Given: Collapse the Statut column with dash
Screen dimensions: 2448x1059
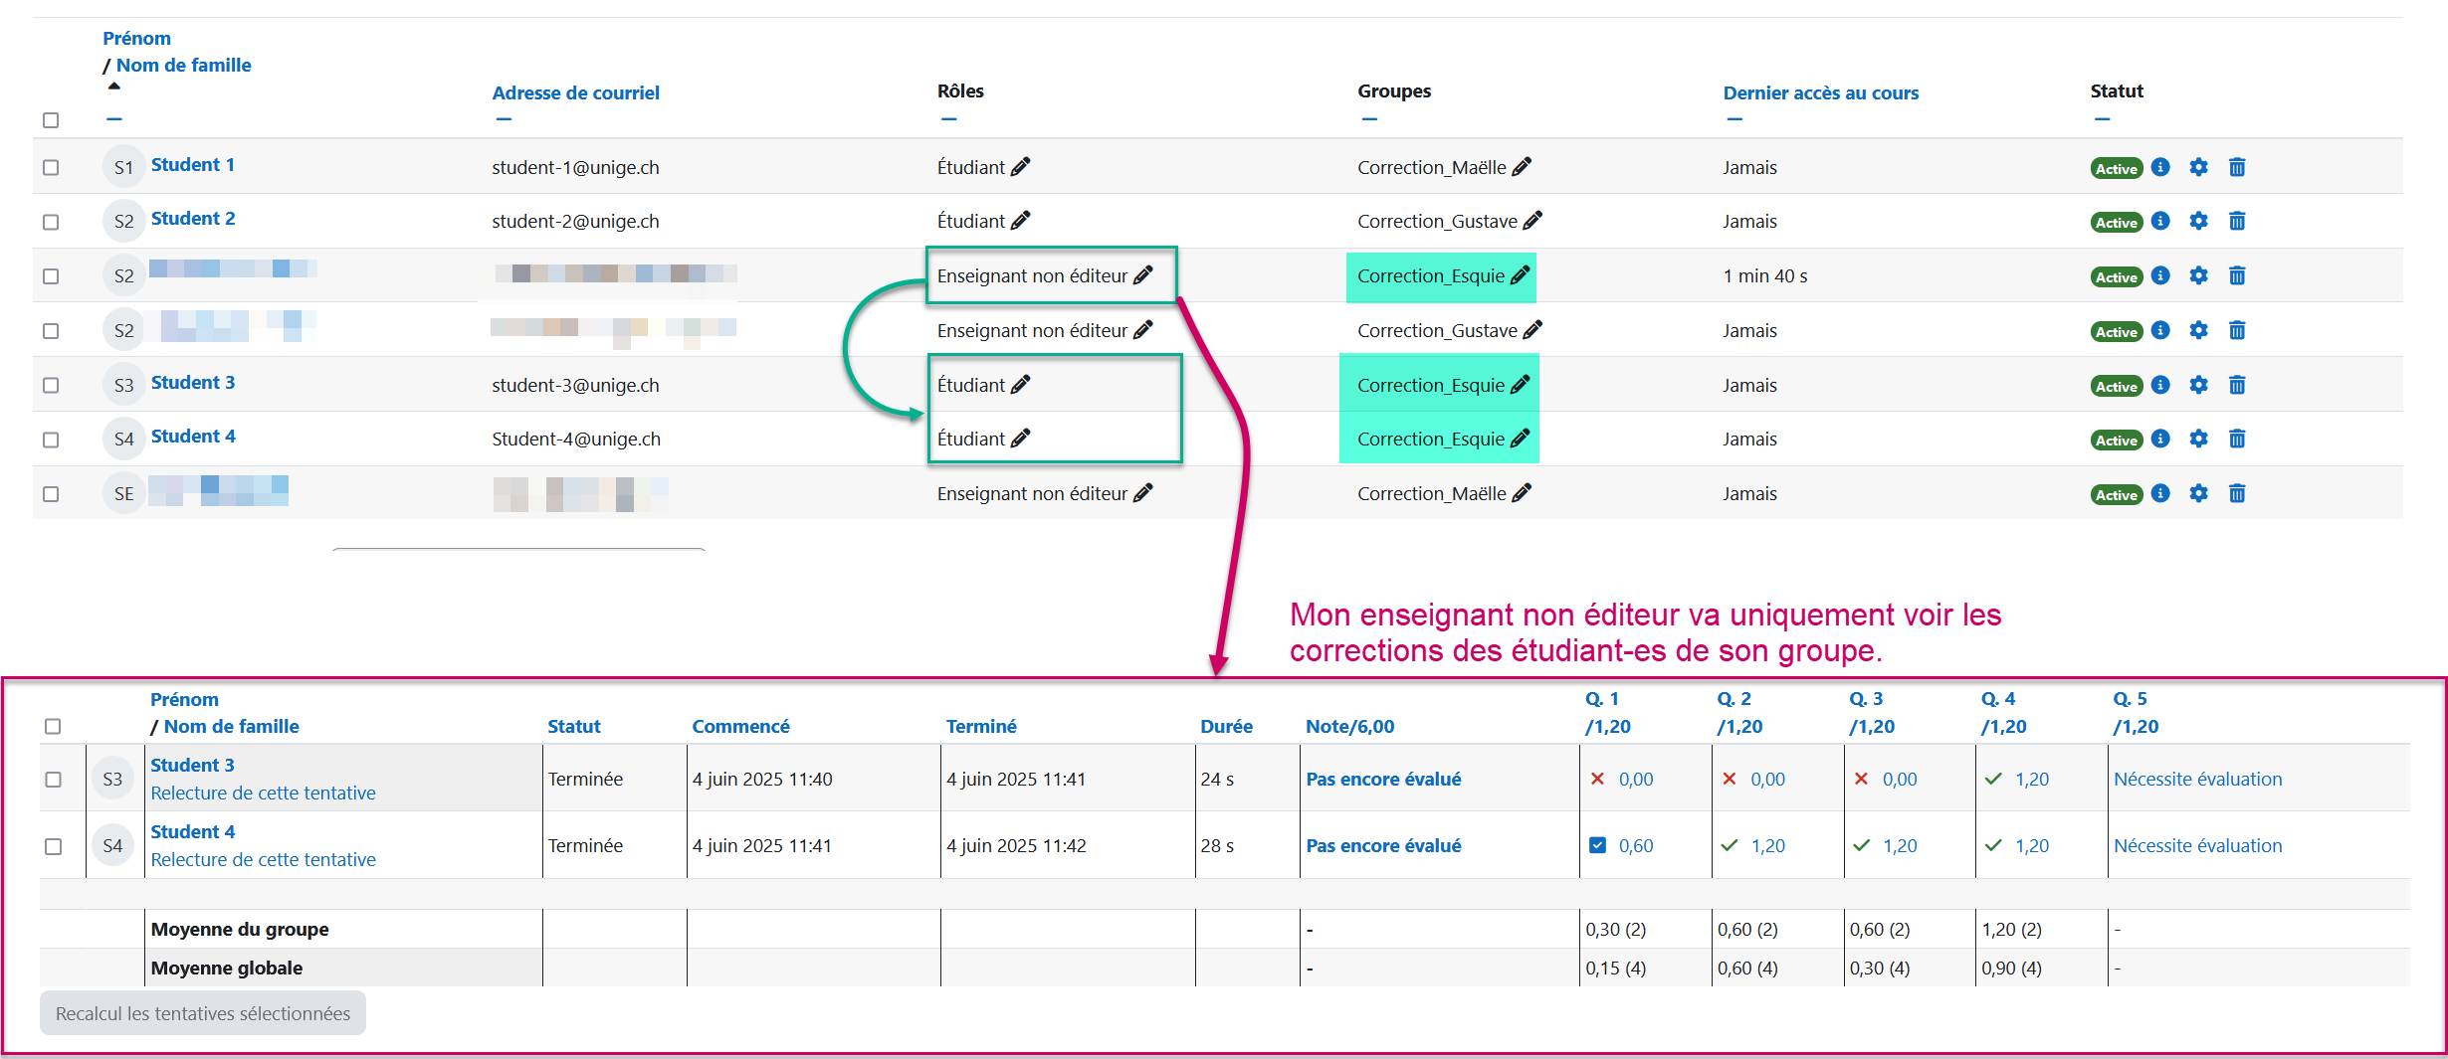Looking at the screenshot, I should pos(2102,119).
